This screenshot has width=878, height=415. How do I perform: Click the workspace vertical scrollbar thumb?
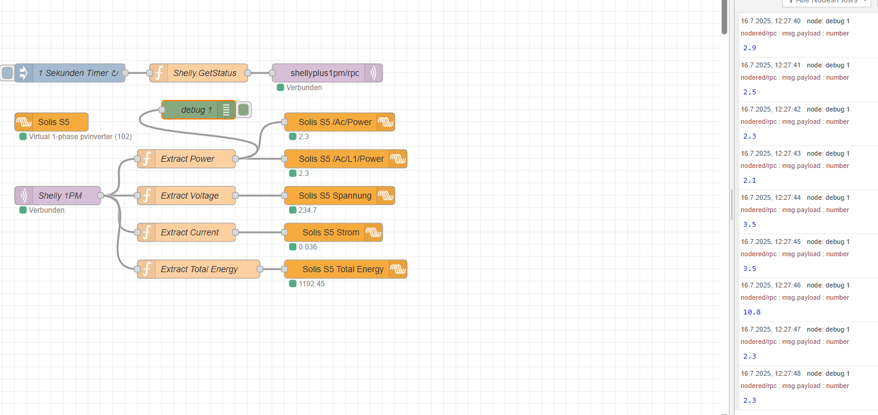click(724, 17)
